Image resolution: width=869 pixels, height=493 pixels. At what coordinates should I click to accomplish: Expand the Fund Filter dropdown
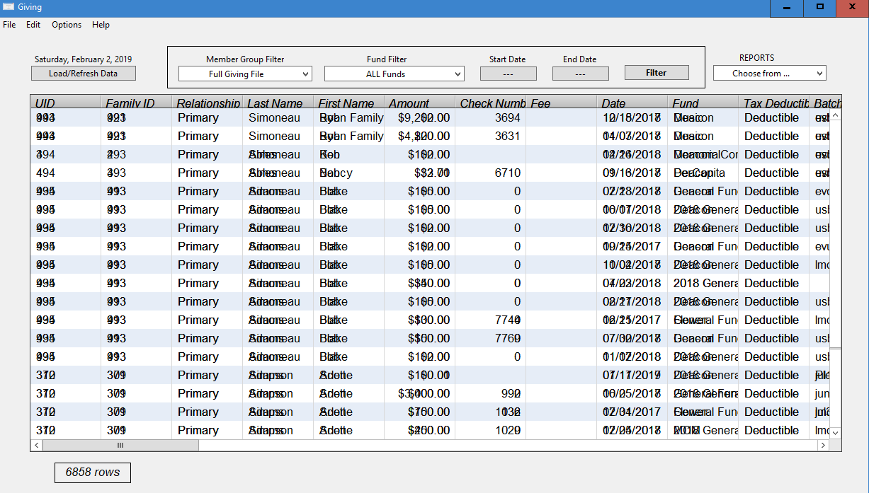[394, 74]
